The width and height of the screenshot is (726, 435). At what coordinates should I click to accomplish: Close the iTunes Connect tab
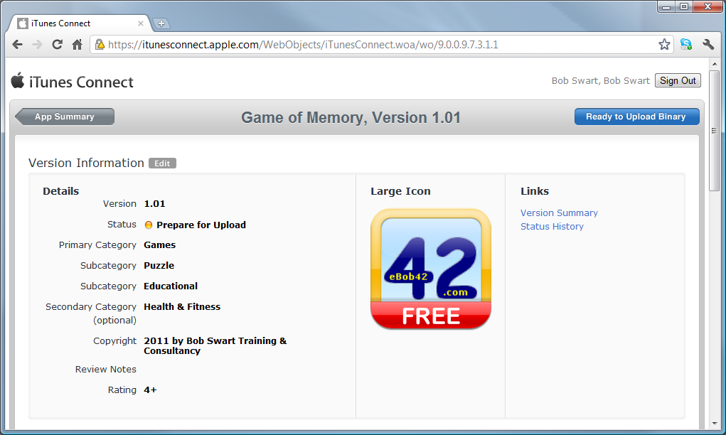click(x=141, y=23)
